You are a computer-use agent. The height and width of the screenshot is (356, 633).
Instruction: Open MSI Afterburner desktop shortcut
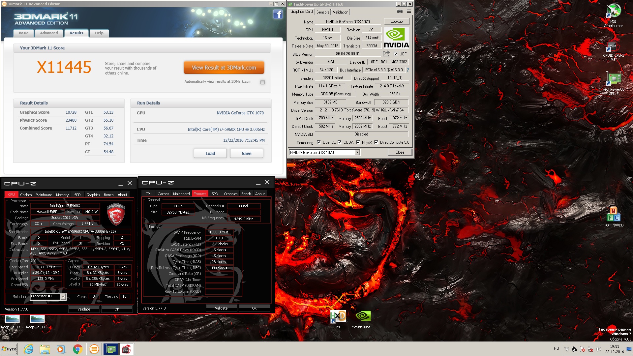[x=613, y=15]
